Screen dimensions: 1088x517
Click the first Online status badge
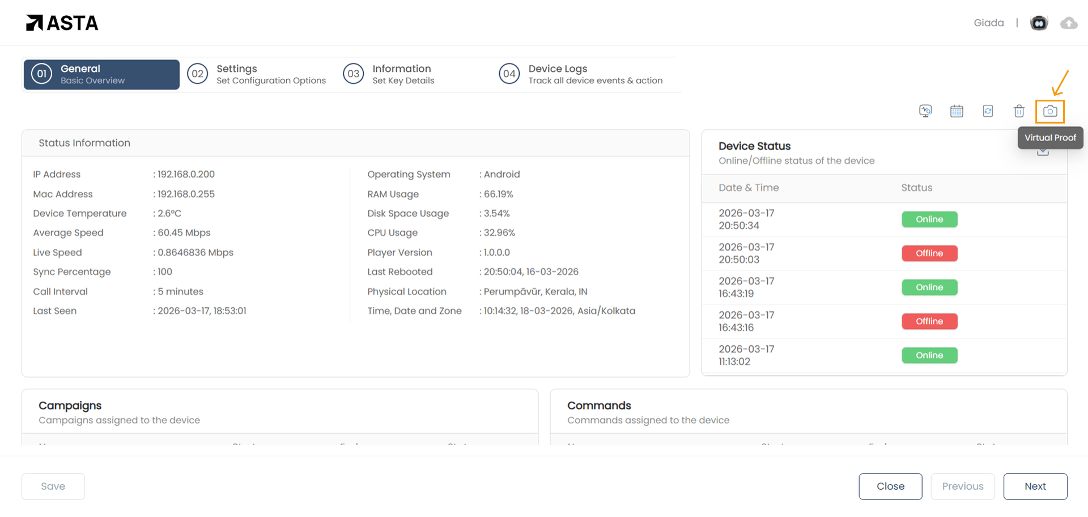[929, 219]
